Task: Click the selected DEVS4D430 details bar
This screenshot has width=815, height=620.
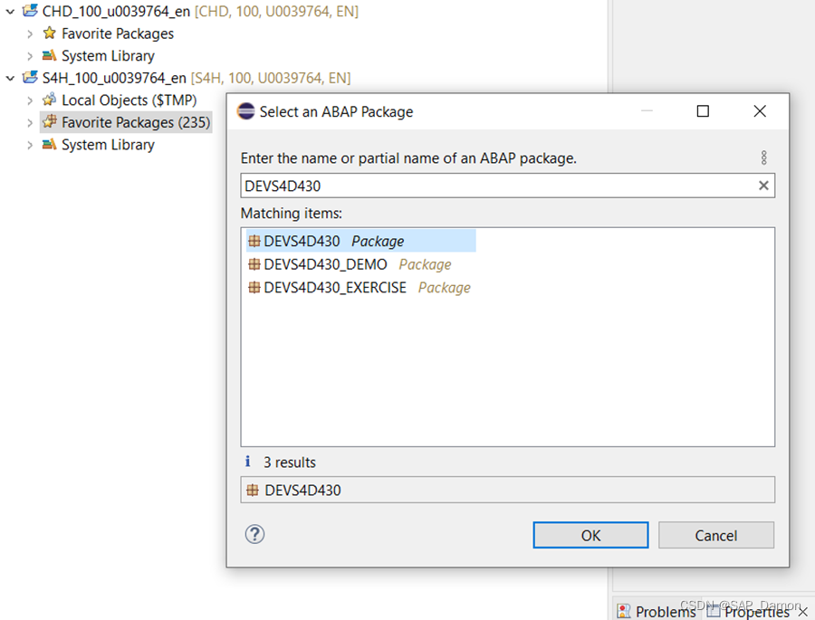Action: coord(507,490)
